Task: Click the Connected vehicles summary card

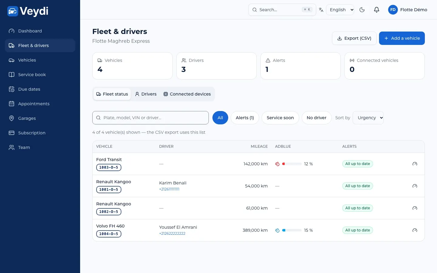Action: tap(384, 66)
